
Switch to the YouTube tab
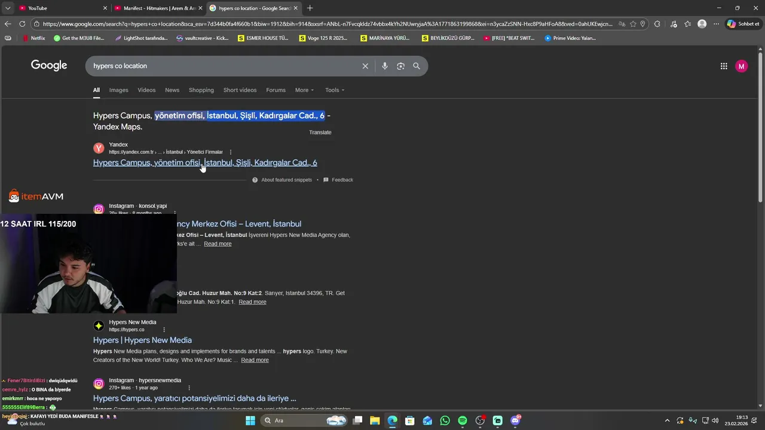60,8
